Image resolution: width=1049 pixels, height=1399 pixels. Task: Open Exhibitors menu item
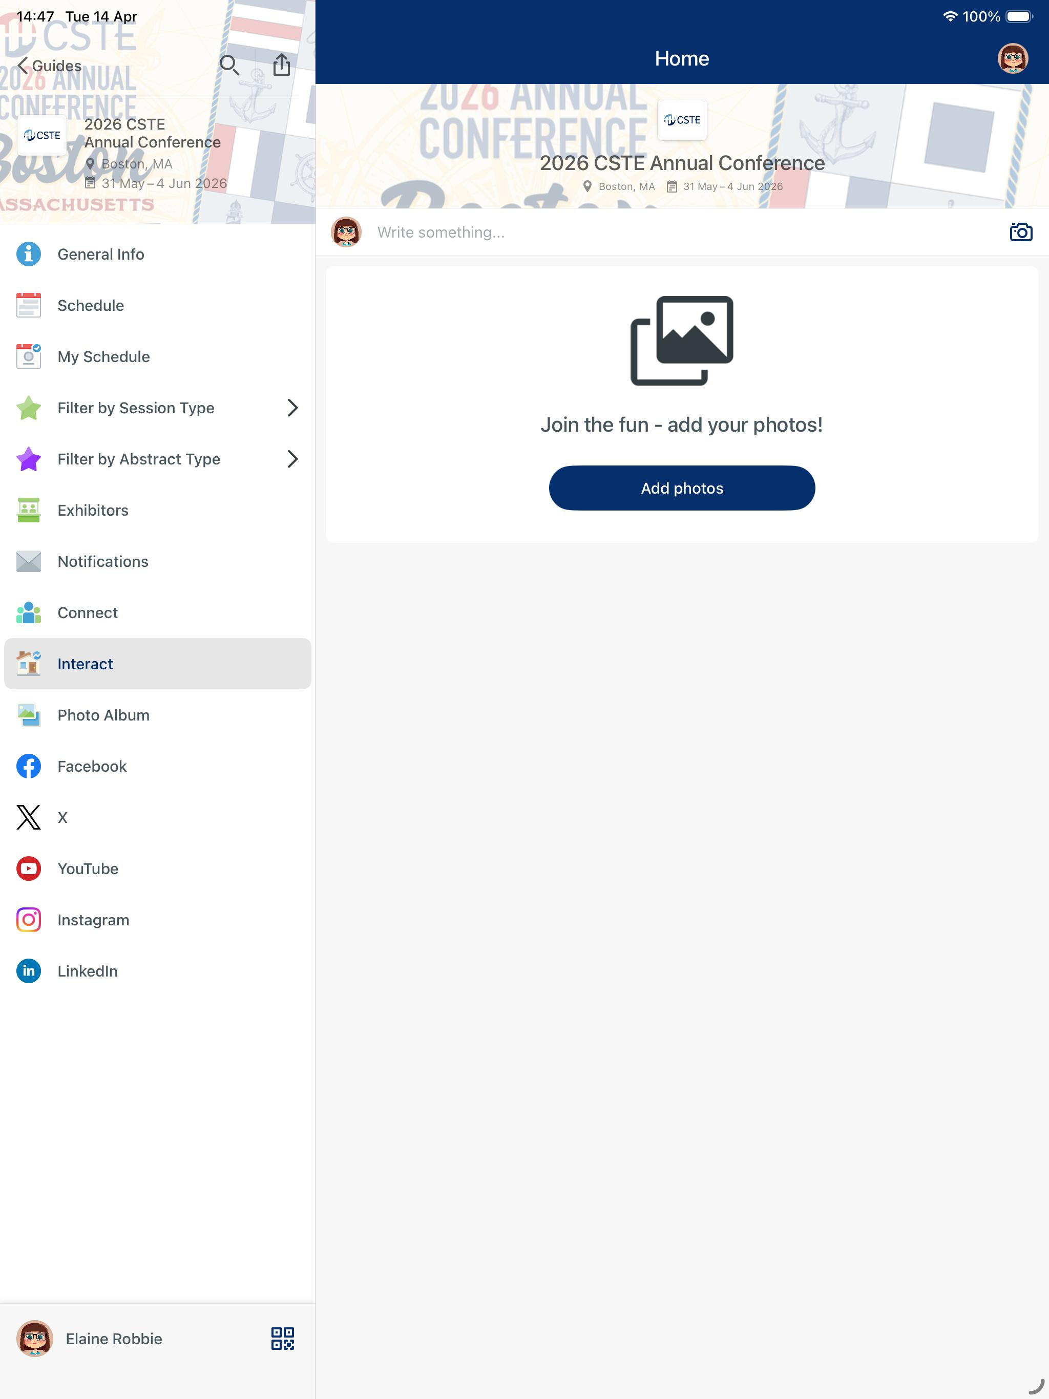point(158,511)
